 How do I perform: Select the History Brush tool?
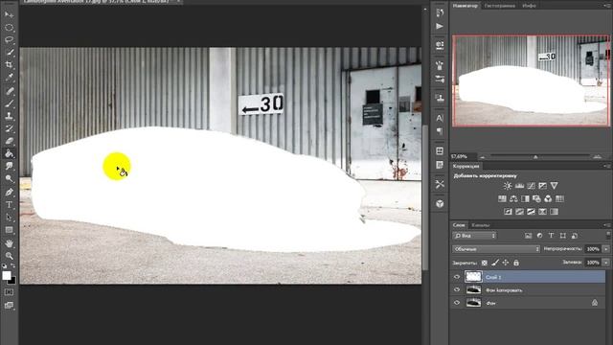pos(9,128)
